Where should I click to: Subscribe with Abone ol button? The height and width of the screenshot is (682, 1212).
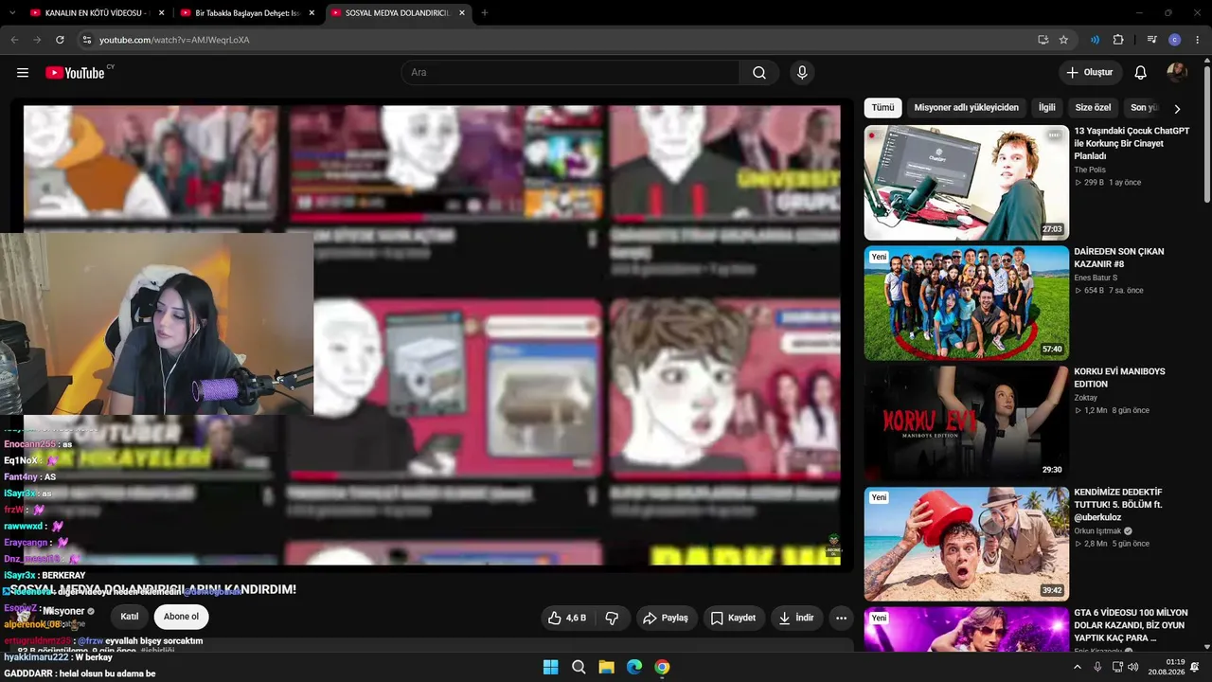(181, 617)
